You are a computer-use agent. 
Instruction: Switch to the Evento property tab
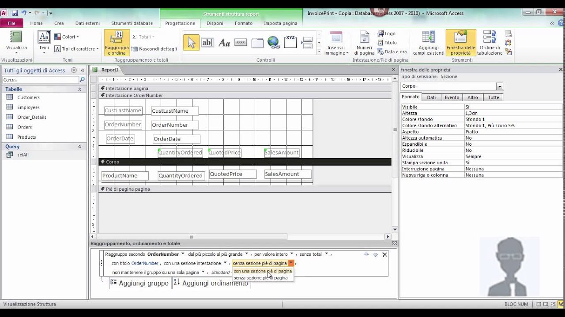(x=452, y=97)
